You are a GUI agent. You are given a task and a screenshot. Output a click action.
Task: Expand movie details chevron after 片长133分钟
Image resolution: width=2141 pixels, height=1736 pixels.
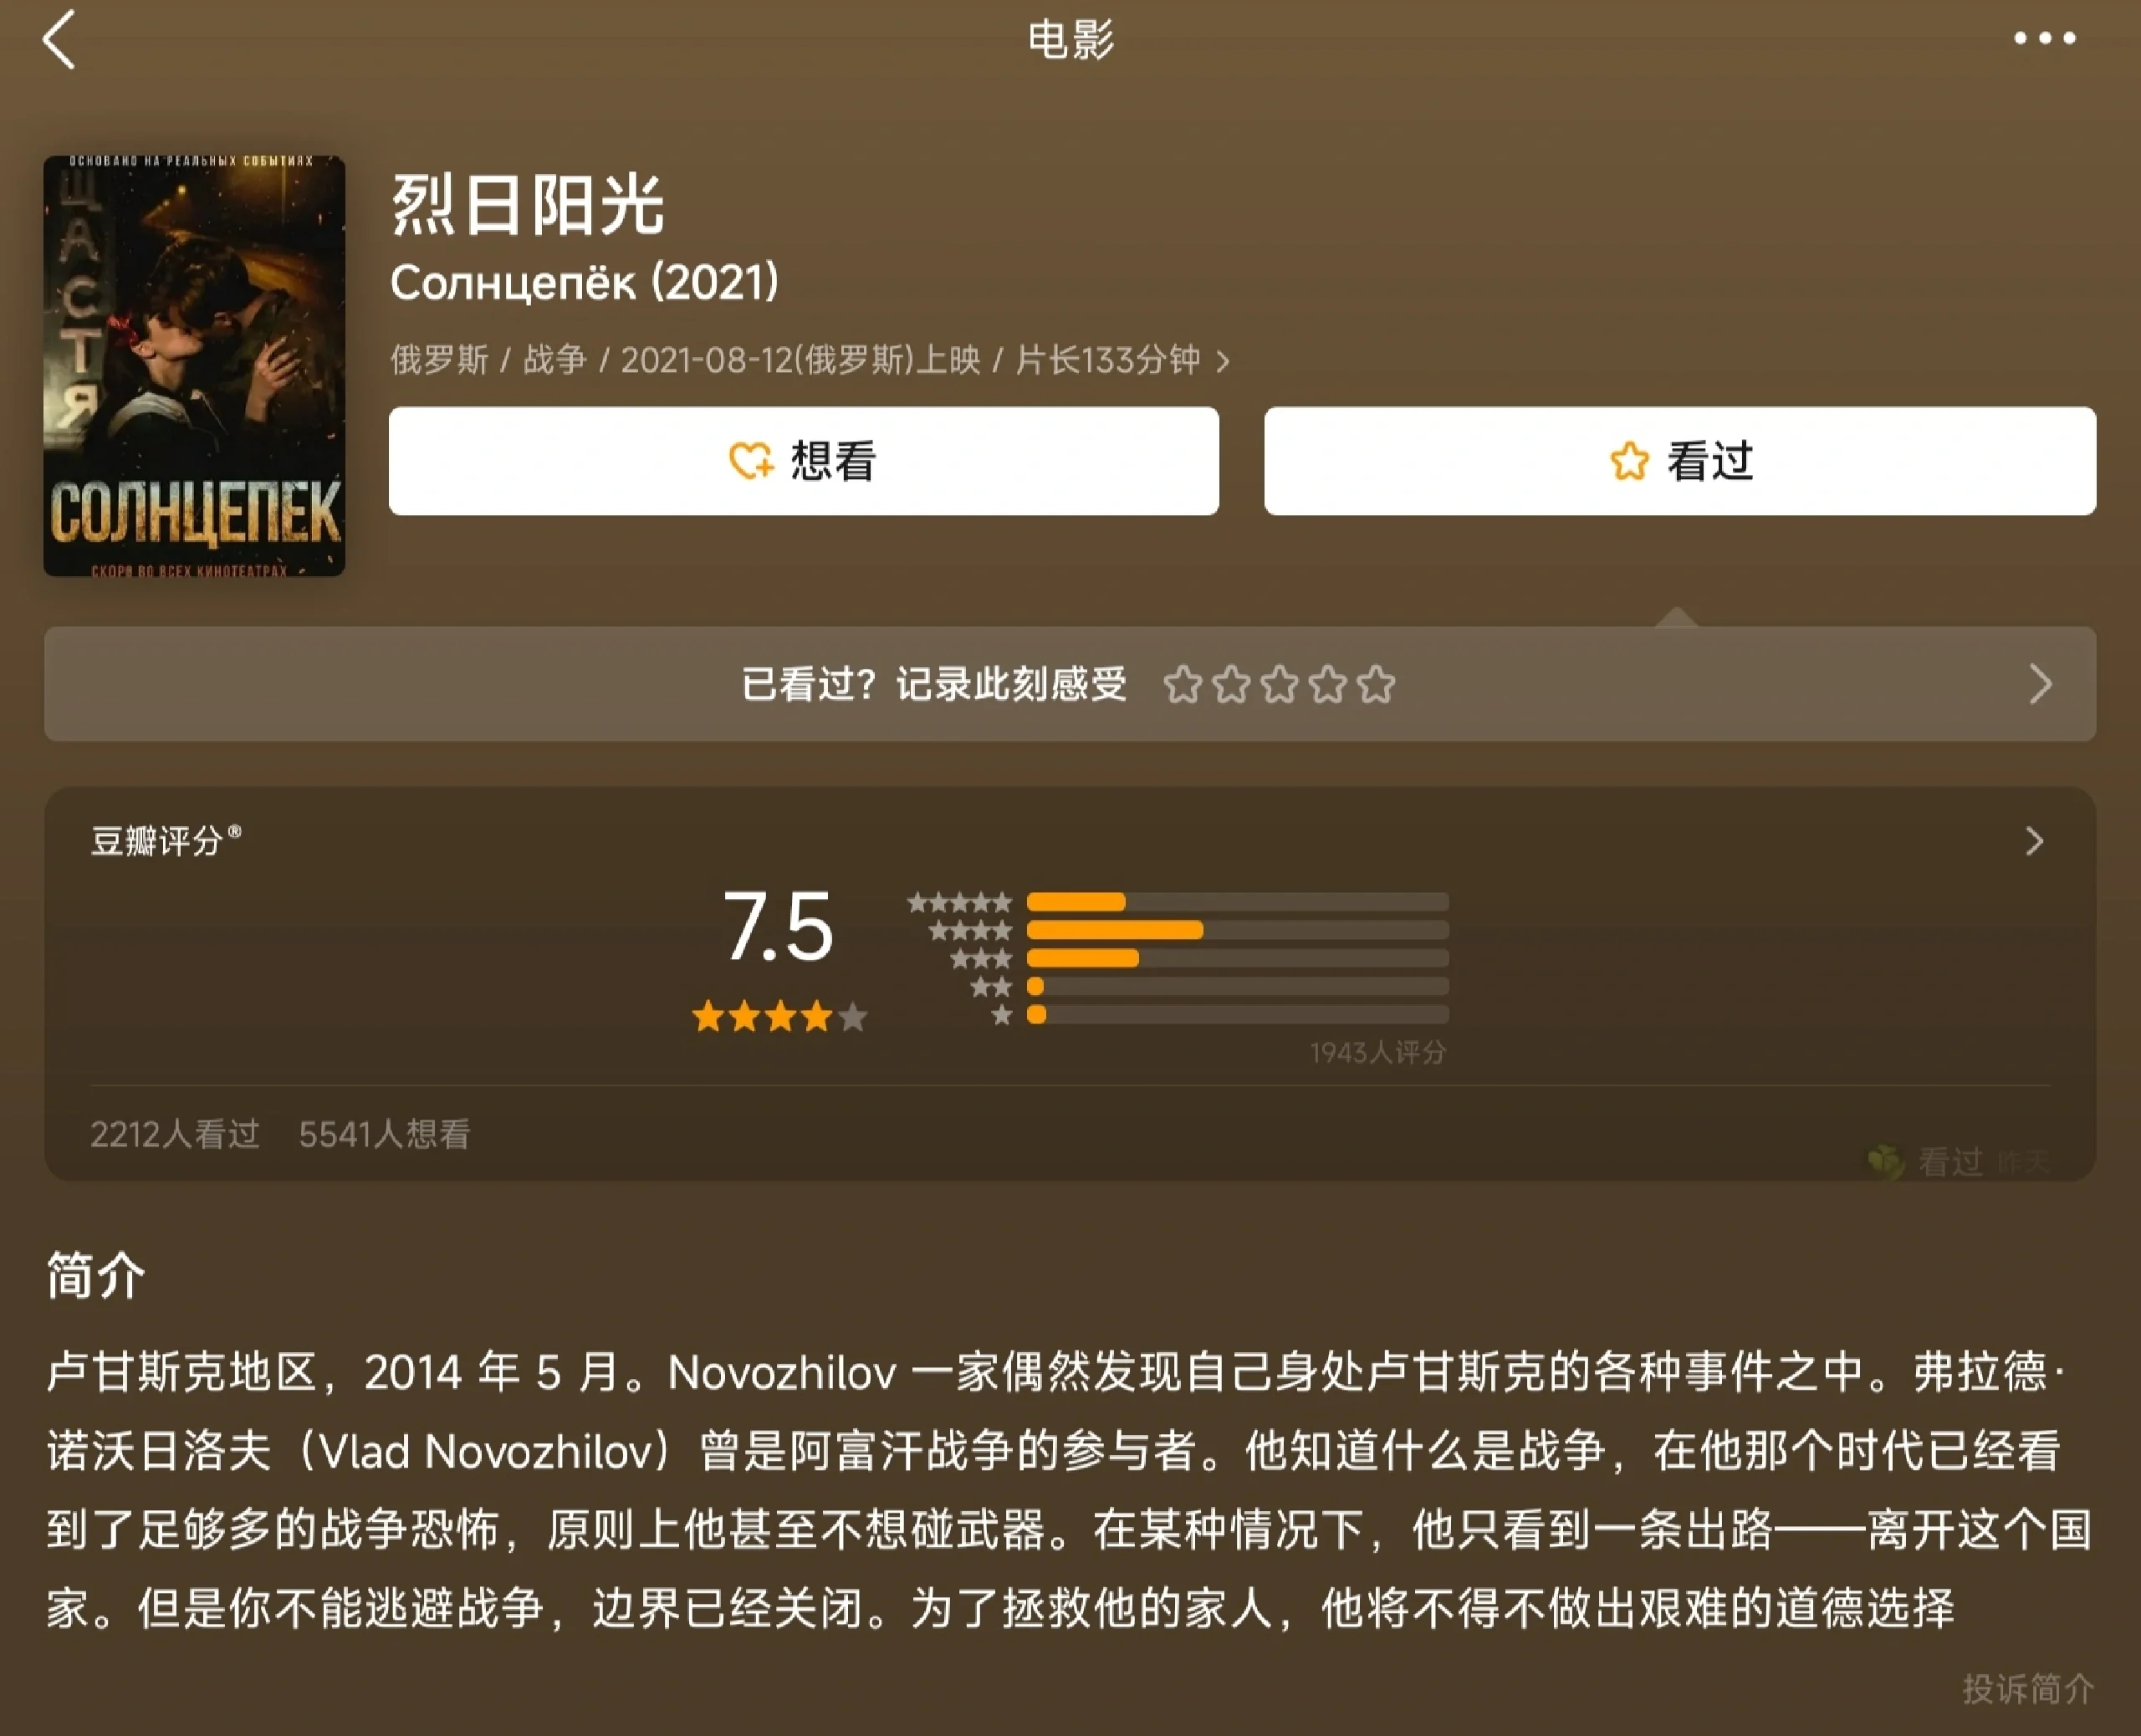click(1222, 361)
